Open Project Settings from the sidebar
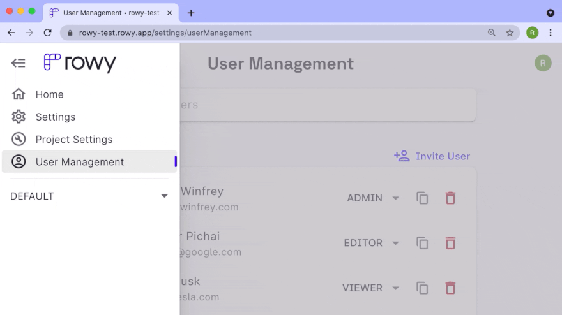This screenshot has width=562, height=315. coord(73,140)
